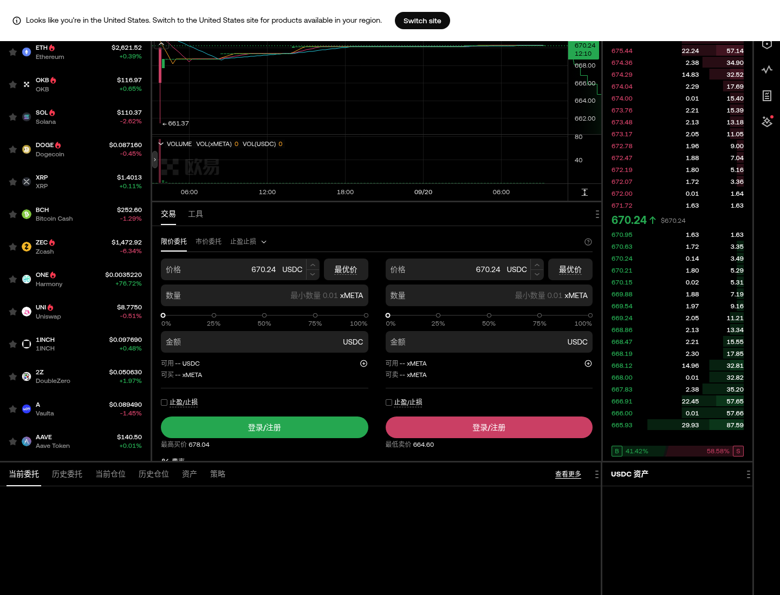
Task: Open the notification-dotted sidebar icon
Action: coord(767,122)
